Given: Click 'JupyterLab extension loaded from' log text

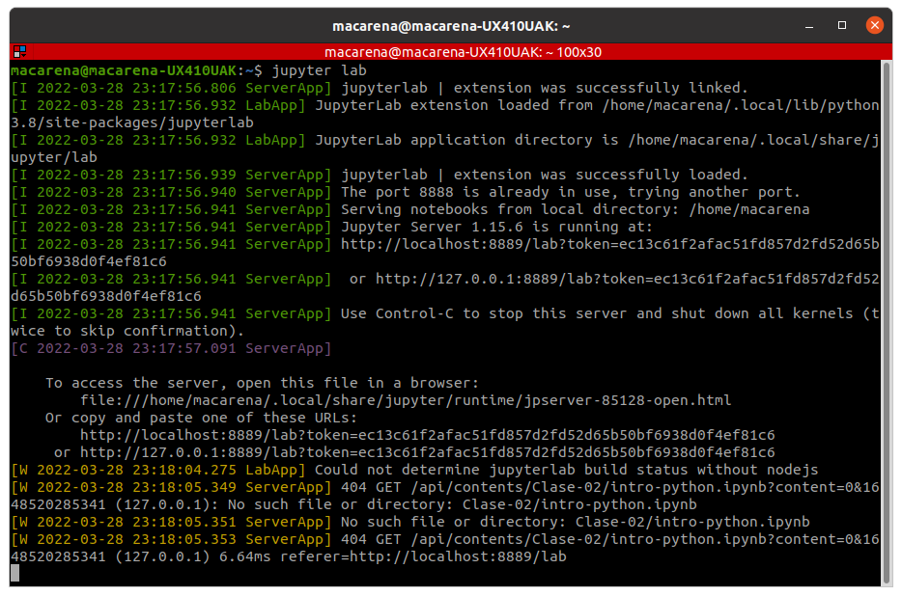Looking at the screenshot, I should click(454, 105).
